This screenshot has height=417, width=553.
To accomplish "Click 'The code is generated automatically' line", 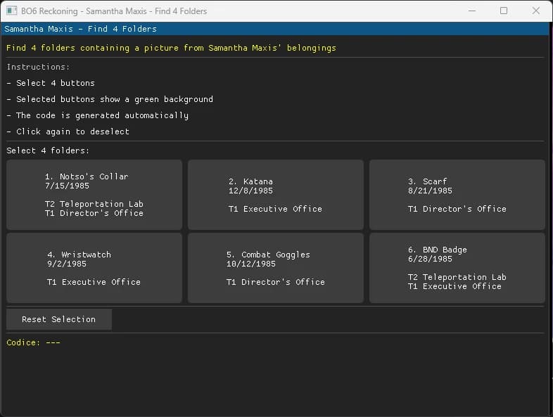I will click(x=97, y=115).
